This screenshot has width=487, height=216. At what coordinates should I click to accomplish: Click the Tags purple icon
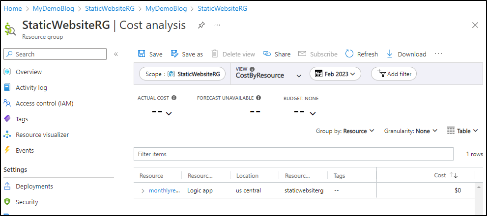pos(7,119)
